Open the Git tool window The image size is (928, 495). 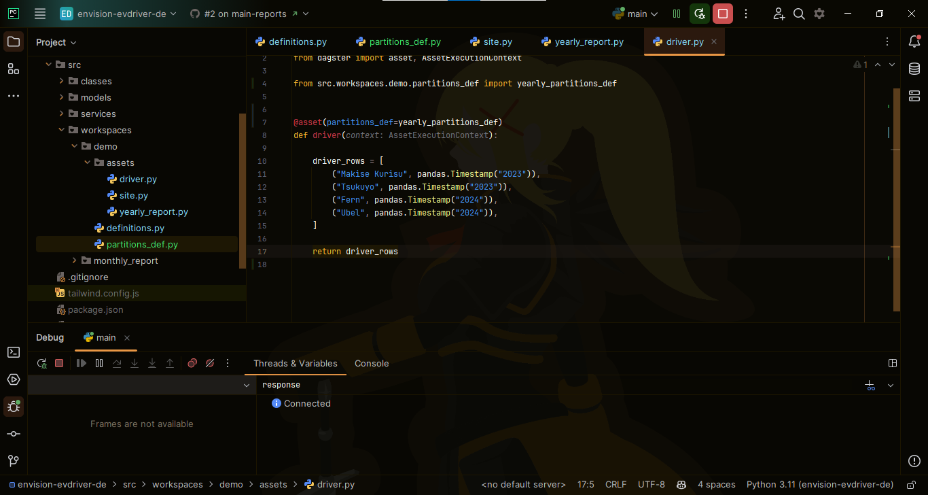[14, 461]
